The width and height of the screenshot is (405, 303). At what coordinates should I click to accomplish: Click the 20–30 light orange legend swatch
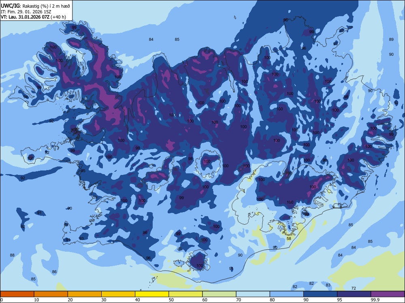(x=85, y=294)
